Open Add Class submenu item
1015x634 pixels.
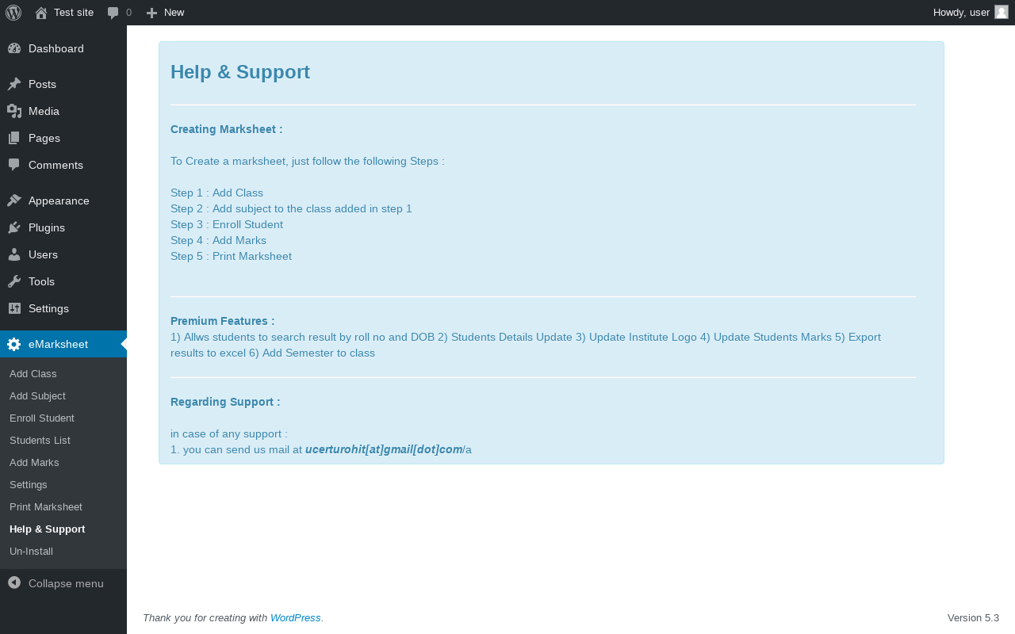click(33, 373)
